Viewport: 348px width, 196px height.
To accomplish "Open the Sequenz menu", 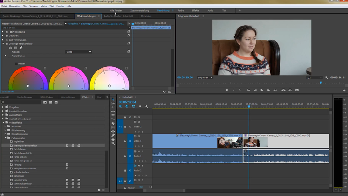I will point(34,6).
